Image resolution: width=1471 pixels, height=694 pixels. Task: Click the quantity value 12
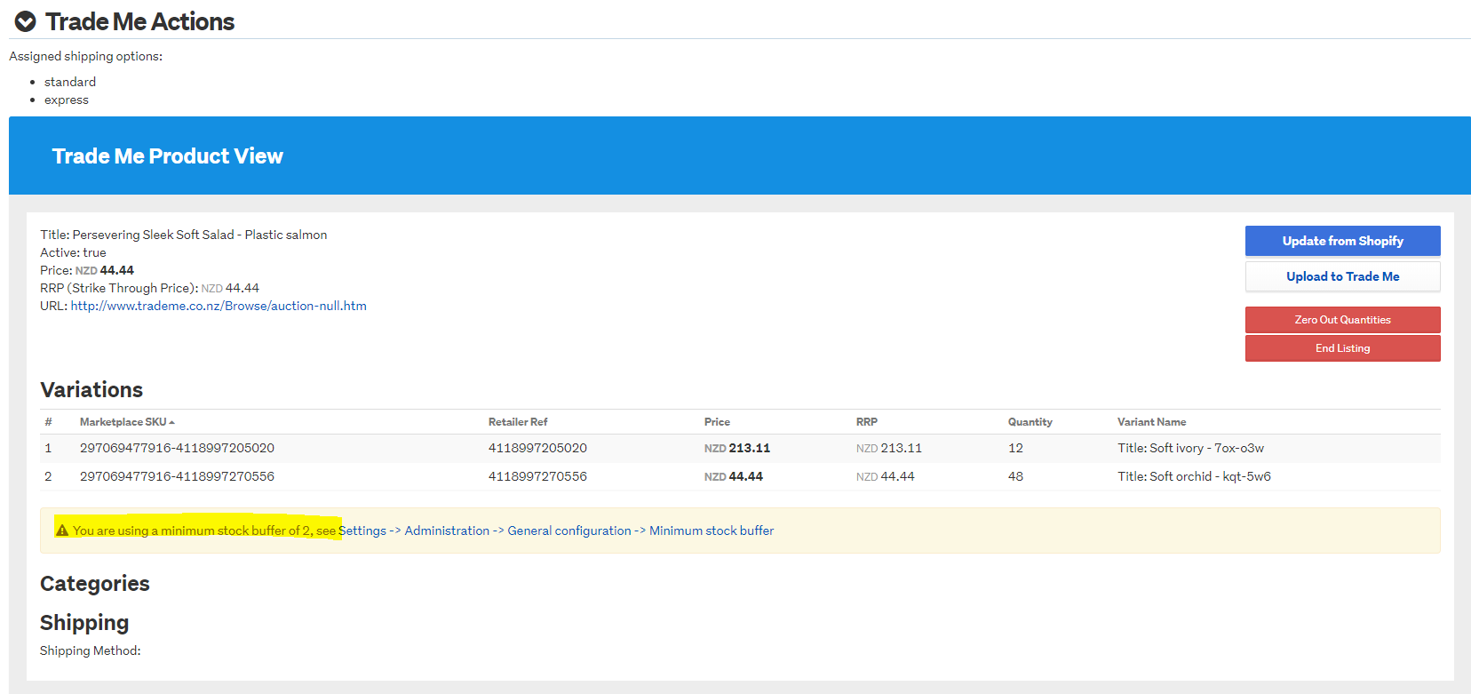point(1015,448)
